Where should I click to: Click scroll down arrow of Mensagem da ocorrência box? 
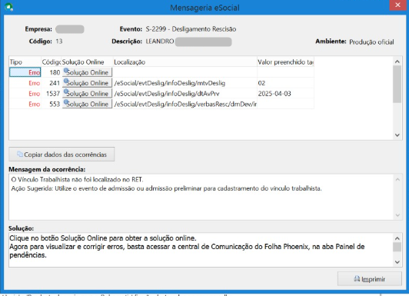[397, 215]
